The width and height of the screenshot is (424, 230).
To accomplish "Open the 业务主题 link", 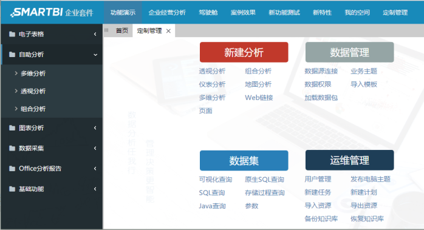I will [364, 71].
